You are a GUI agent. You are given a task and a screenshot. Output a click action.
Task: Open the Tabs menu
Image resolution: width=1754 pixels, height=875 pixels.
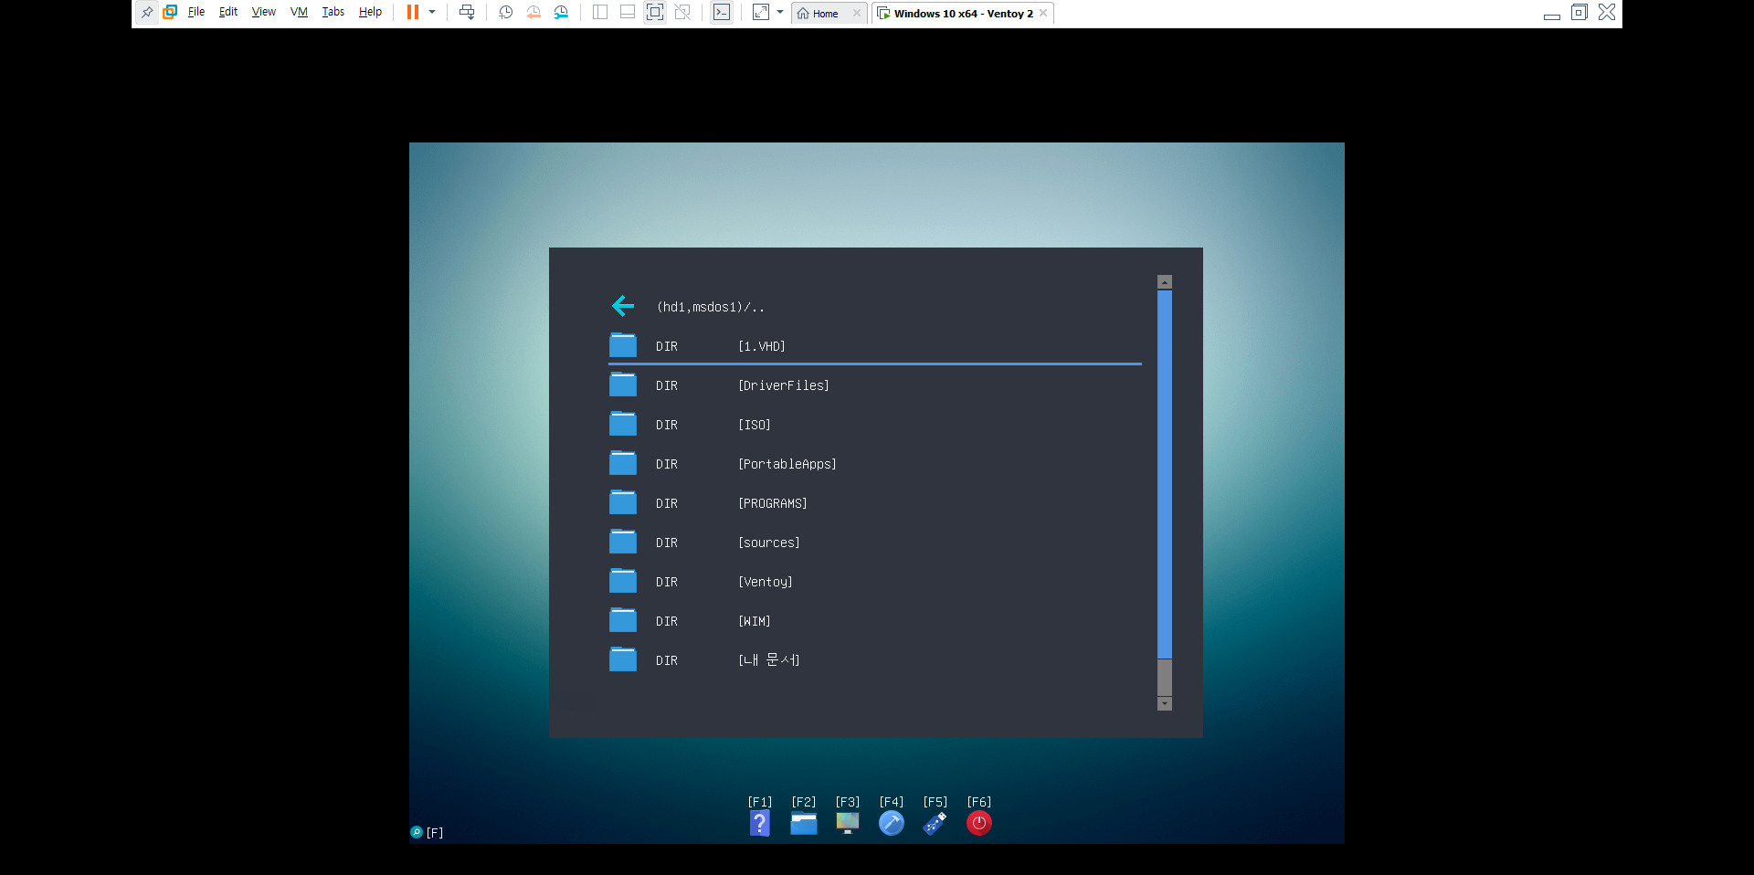333,13
